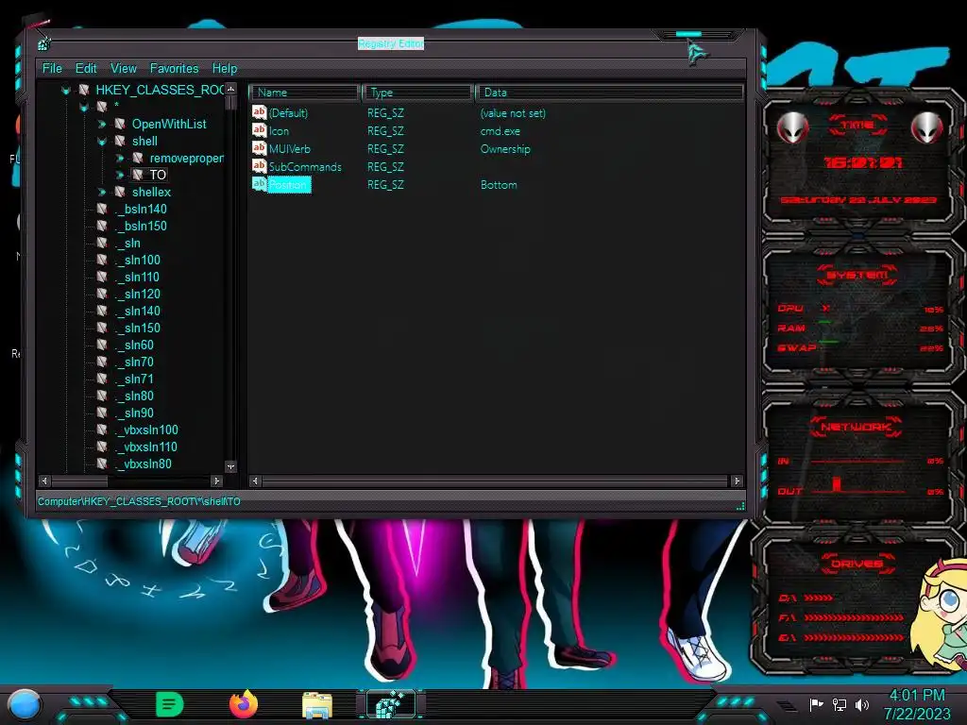Viewport: 967px width, 725px height.
Task: Open the green notes app on taskbar
Action: tap(170, 704)
